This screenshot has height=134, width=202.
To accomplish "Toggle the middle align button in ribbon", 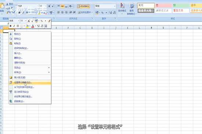I will (x=62, y=6).
